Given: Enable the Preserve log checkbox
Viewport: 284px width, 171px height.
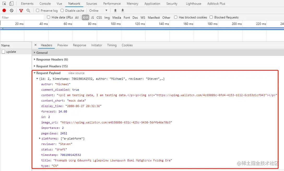Looking at the screenshot, I should pyautogui.click(x=38, y=10).
